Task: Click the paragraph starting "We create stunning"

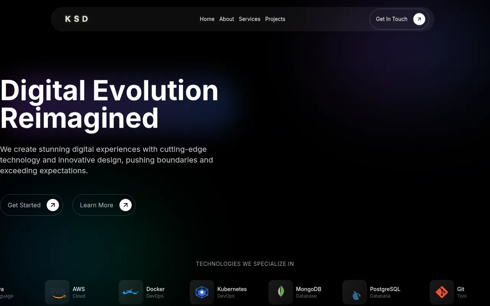Action: point(106,160)
